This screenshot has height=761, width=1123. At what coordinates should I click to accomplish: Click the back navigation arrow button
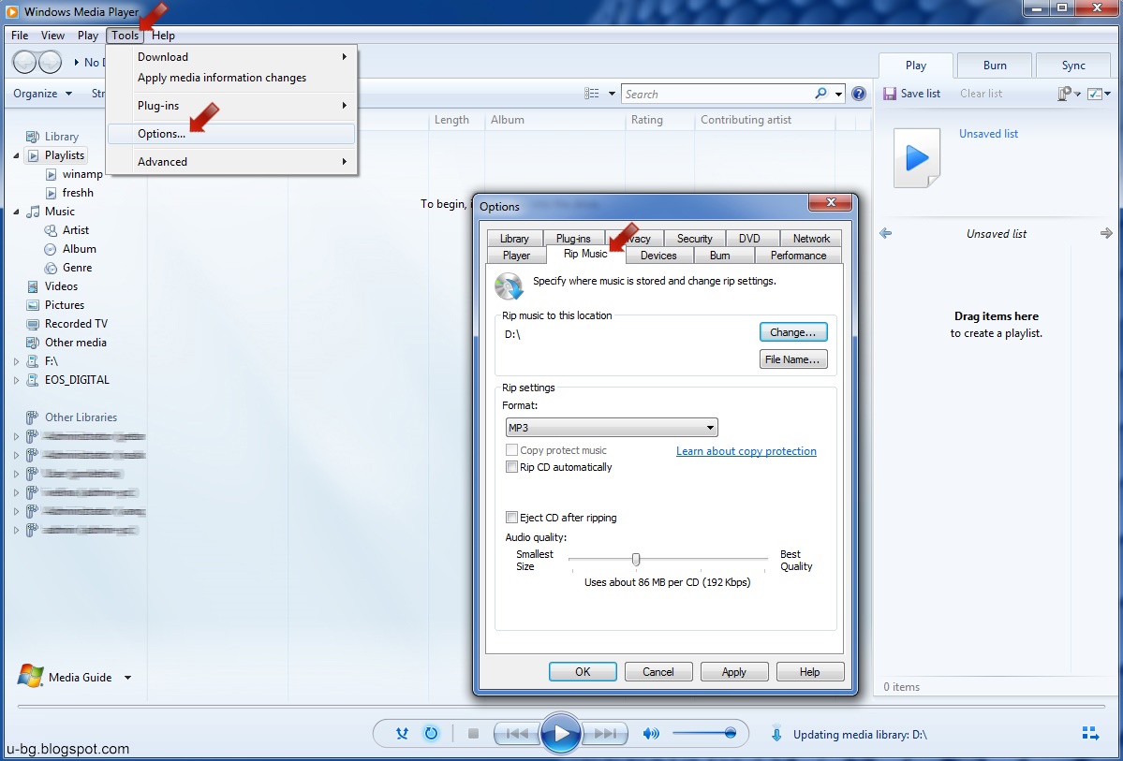click(24, 63)
